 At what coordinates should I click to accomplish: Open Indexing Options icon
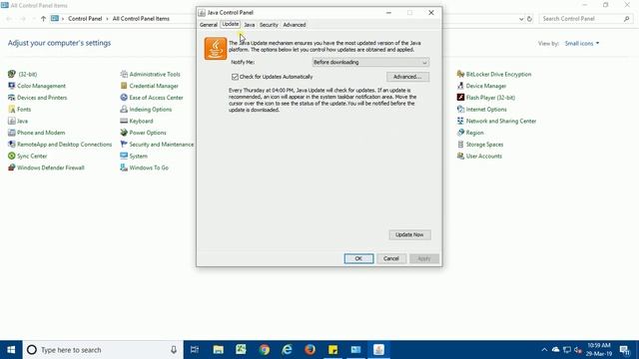(x=124, y=109)
